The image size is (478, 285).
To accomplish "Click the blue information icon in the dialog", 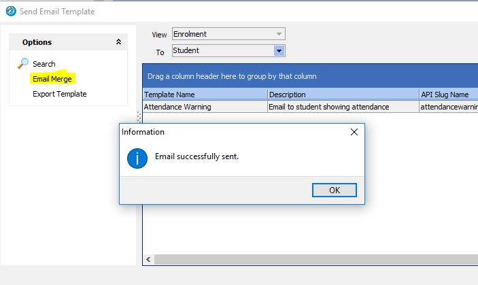I will click(x=137, y=158).
